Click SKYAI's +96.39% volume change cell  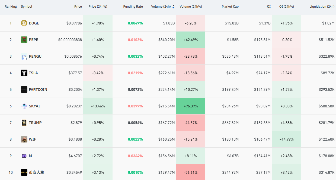pyautogui.click(x=191, y=106)
